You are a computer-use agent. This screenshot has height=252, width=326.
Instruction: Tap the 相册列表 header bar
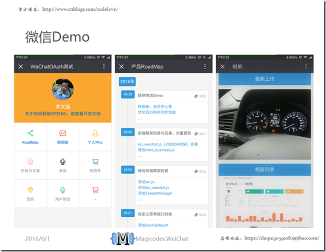(265, 170)
